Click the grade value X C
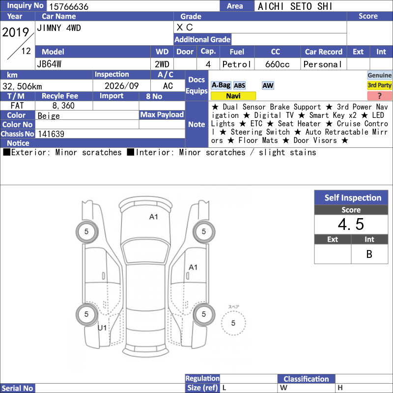 (x=185, y=28)
